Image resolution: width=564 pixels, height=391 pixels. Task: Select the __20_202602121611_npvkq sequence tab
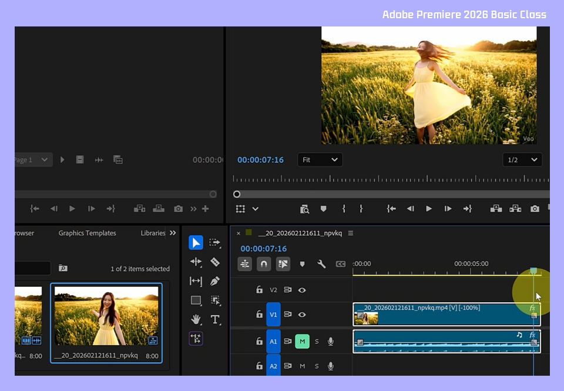click(300, 233)
